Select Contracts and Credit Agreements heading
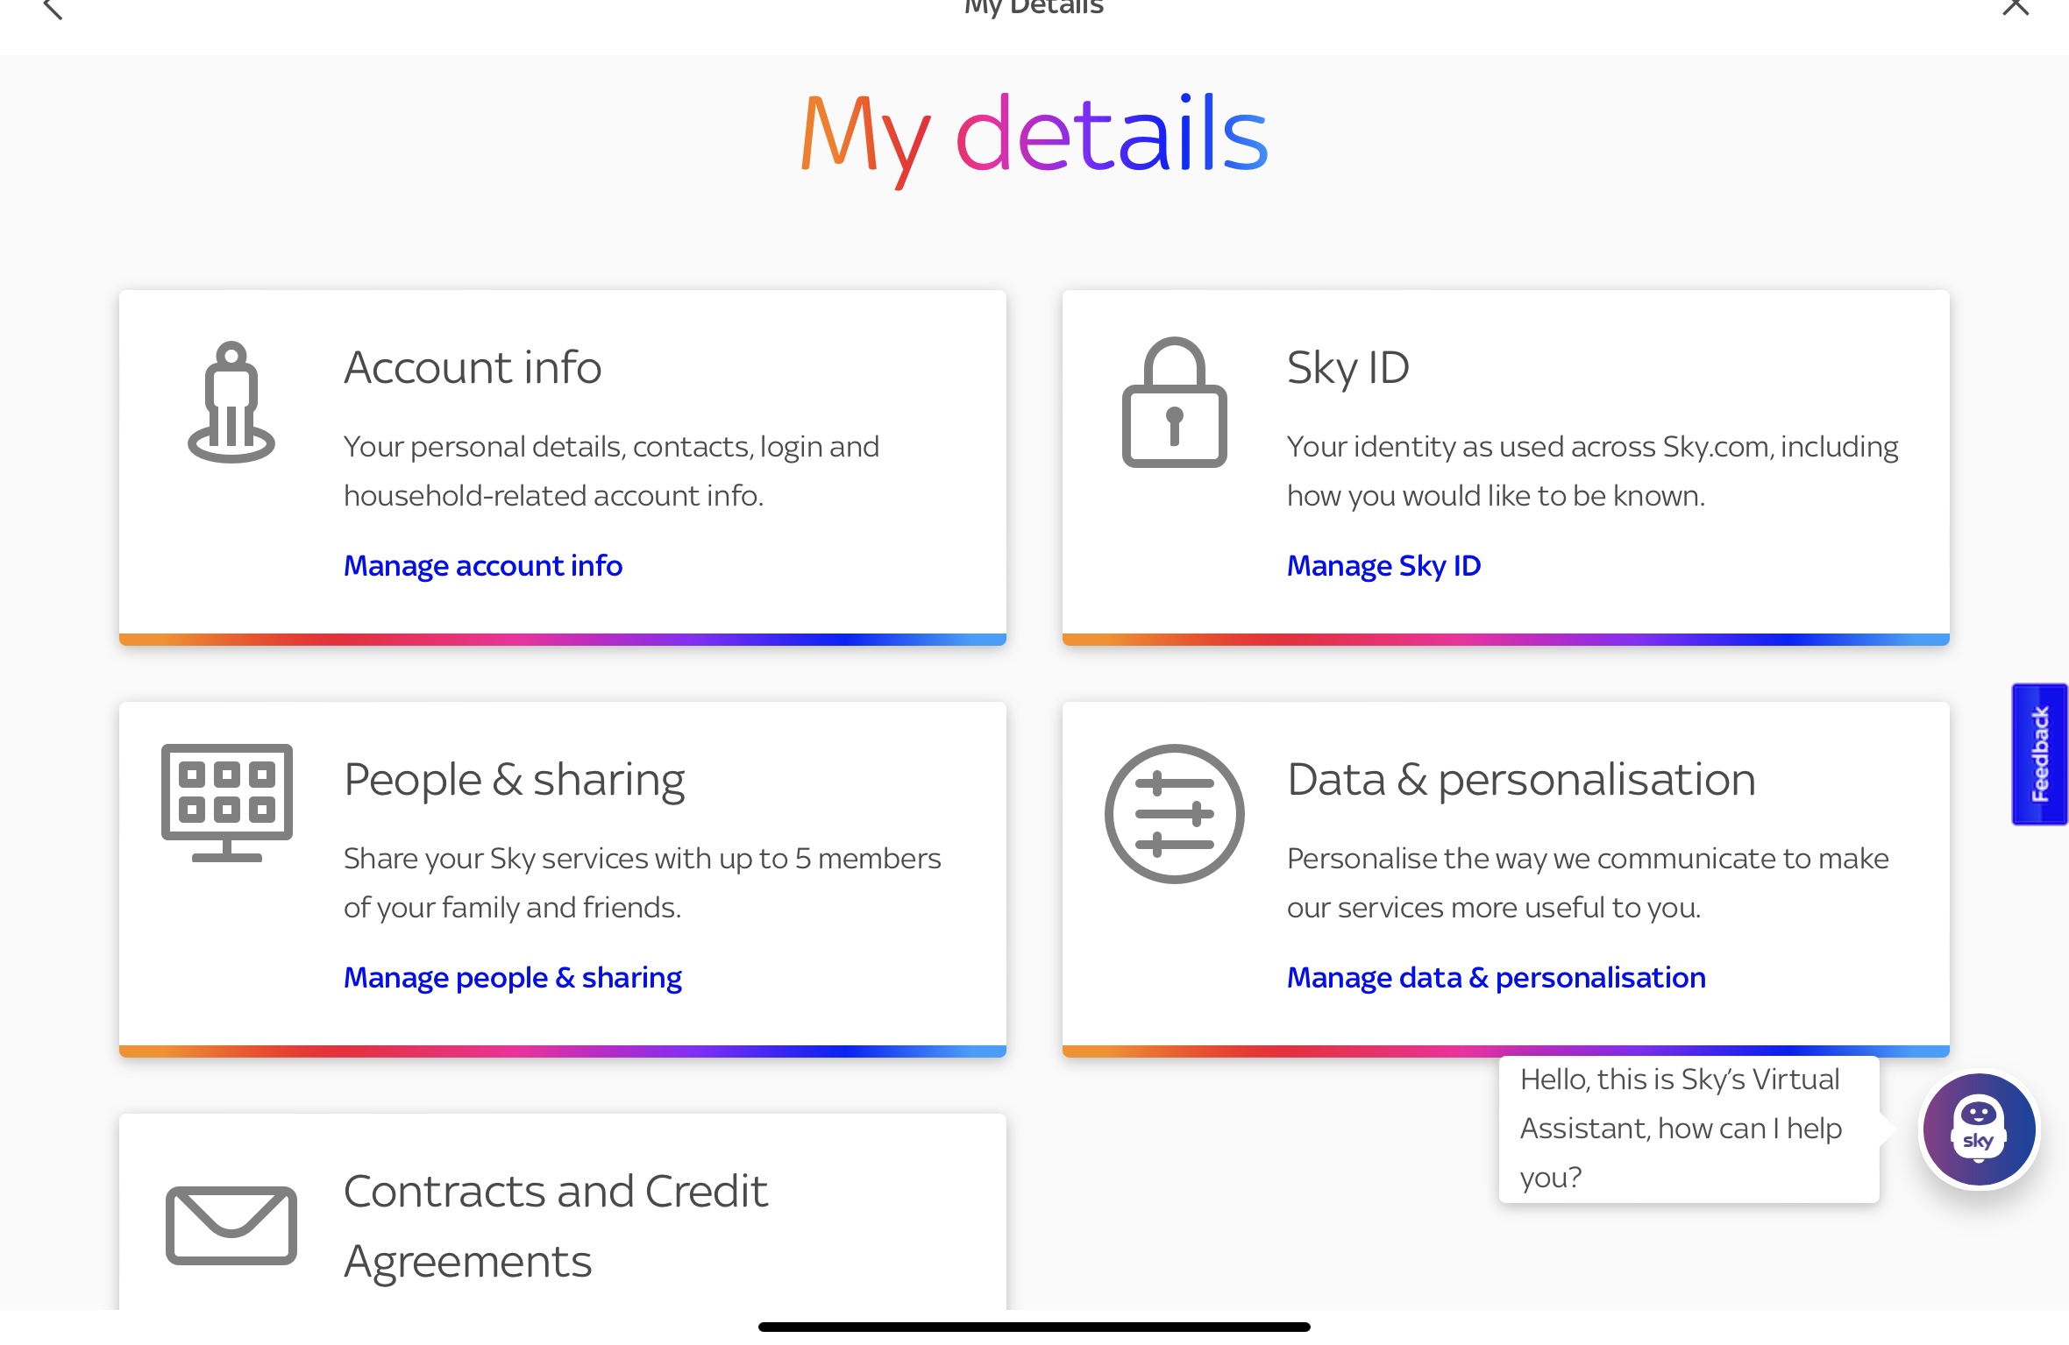 click(556, 1225)
